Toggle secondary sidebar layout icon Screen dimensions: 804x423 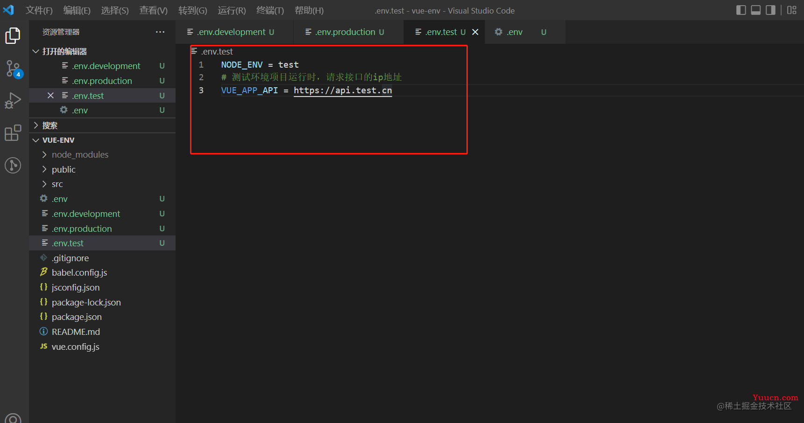tap(771, 10)
